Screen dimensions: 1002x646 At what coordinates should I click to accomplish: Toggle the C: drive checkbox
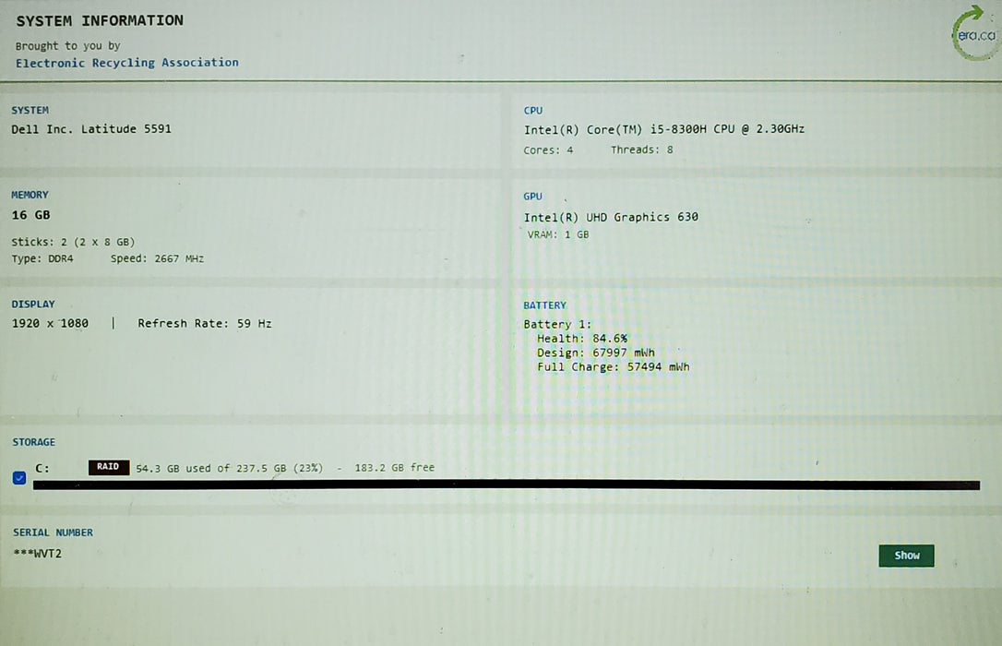point(19,477)
